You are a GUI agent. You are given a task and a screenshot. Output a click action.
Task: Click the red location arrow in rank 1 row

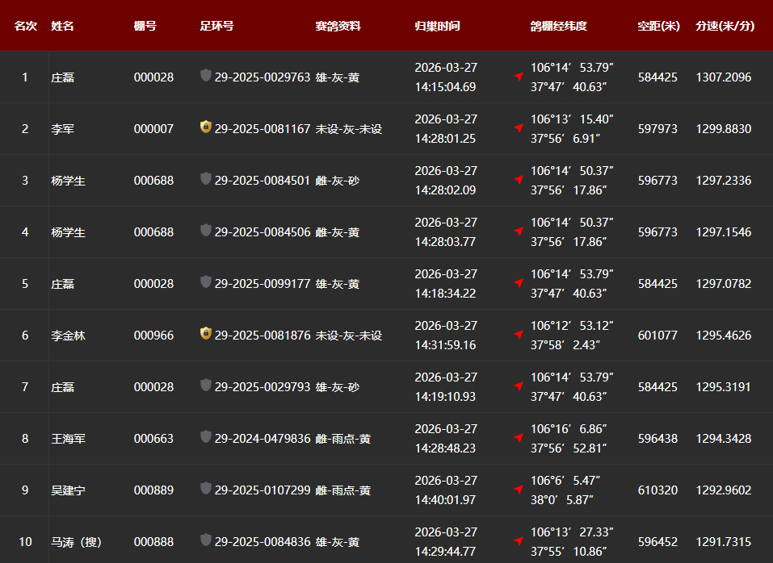(519, 77)
